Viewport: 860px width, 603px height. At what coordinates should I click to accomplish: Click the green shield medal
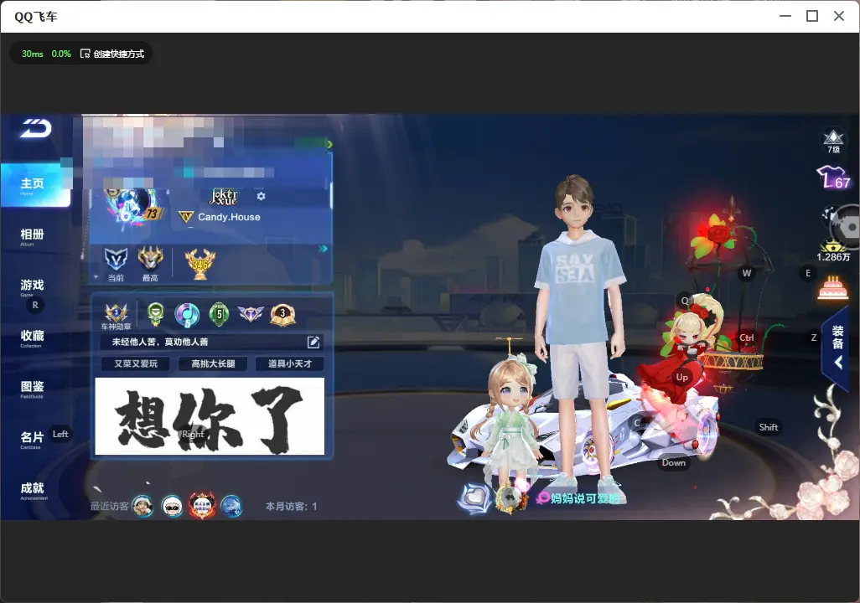click(x=156, y=315)
